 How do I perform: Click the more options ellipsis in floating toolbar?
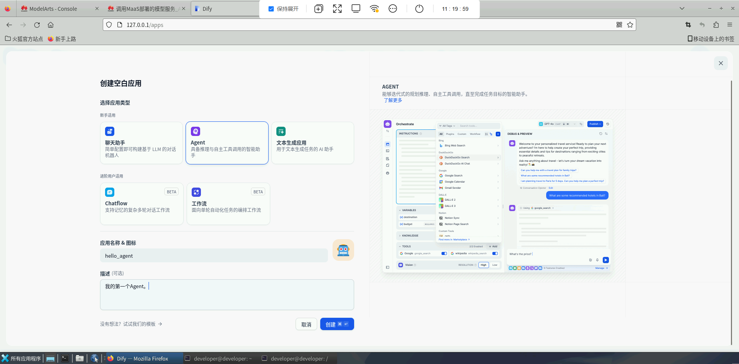coord(393,9)
